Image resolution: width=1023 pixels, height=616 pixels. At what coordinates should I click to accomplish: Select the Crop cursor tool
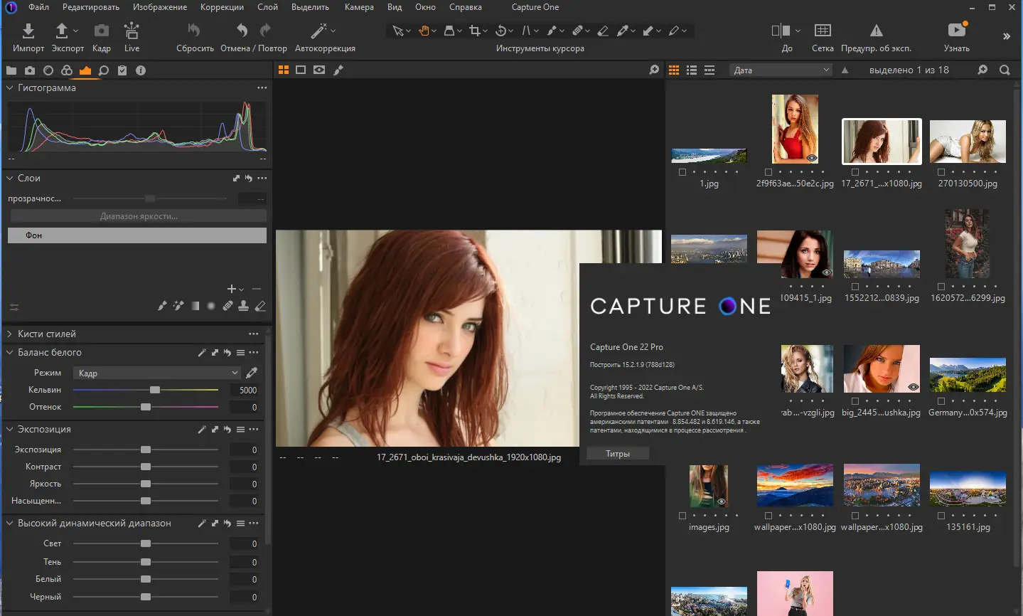click(474, 31)
